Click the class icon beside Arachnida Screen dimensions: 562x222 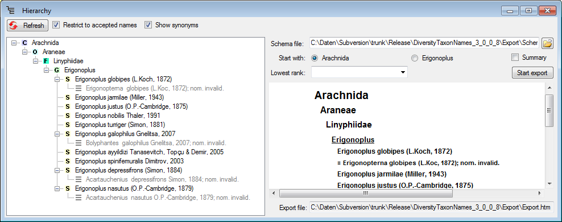(x=24, y=43)
